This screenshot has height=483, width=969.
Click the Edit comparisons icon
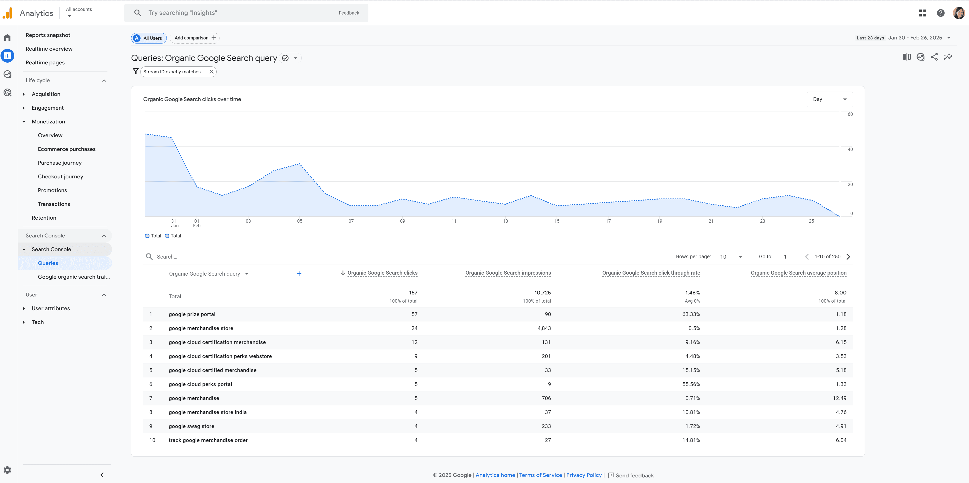click(907, 57)
